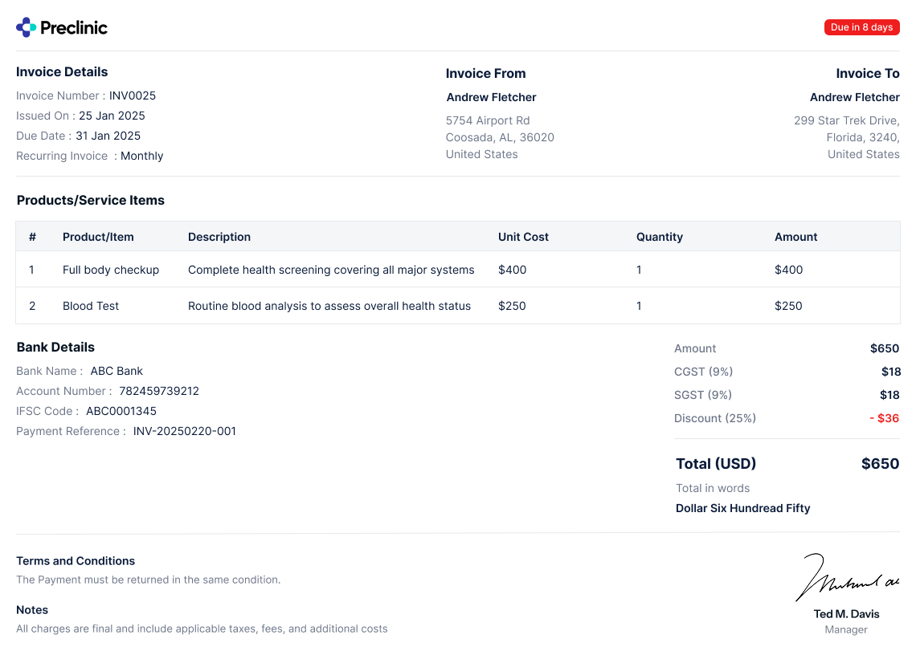This screenshot has width=916, height=655.
Task: Click payment reference INV-20250220-001
Action: click(185, 431)
